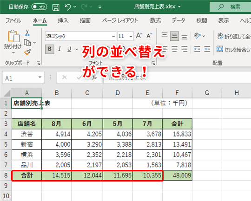Click the Copy icon in clipboard group

27,43
